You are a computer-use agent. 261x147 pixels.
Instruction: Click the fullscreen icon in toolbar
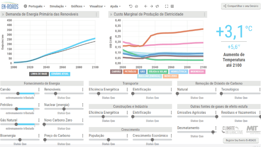(x=166, y=6)
